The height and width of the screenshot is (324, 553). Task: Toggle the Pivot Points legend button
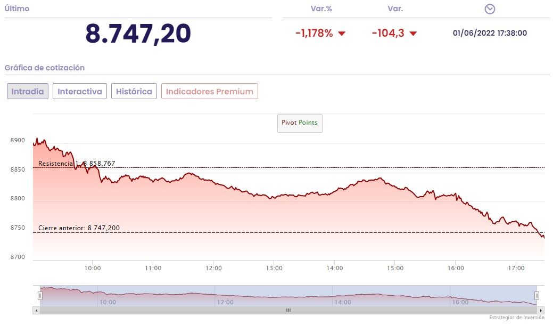pyautogui.click(x=300, y=123)
